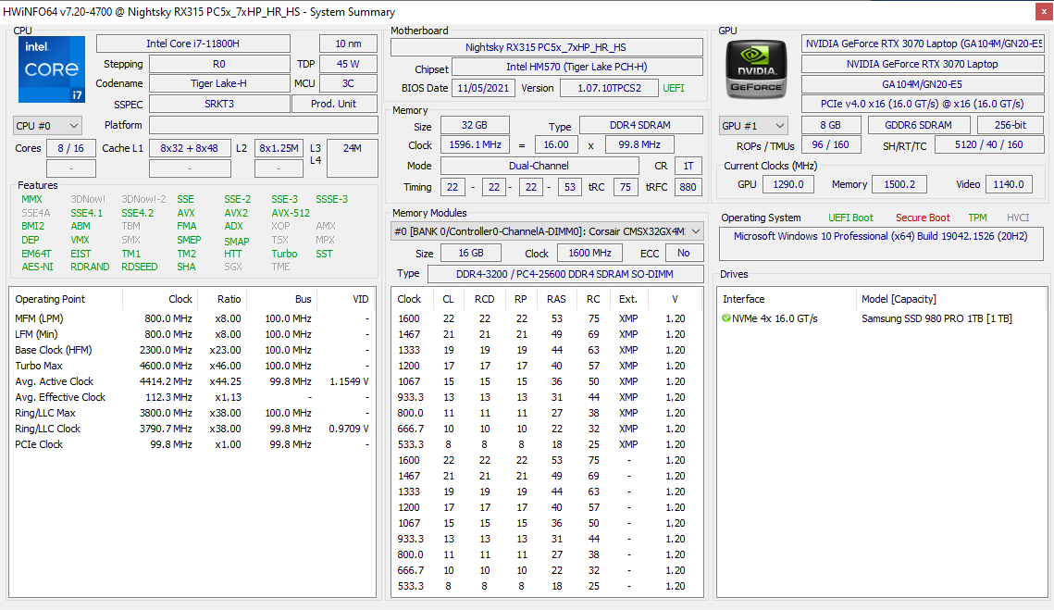Image resolution: width=1054 pixels, height=610 pixels.
Task: Select the Samsung SSD 980 PRO drive row
Action: coord(936,318)
